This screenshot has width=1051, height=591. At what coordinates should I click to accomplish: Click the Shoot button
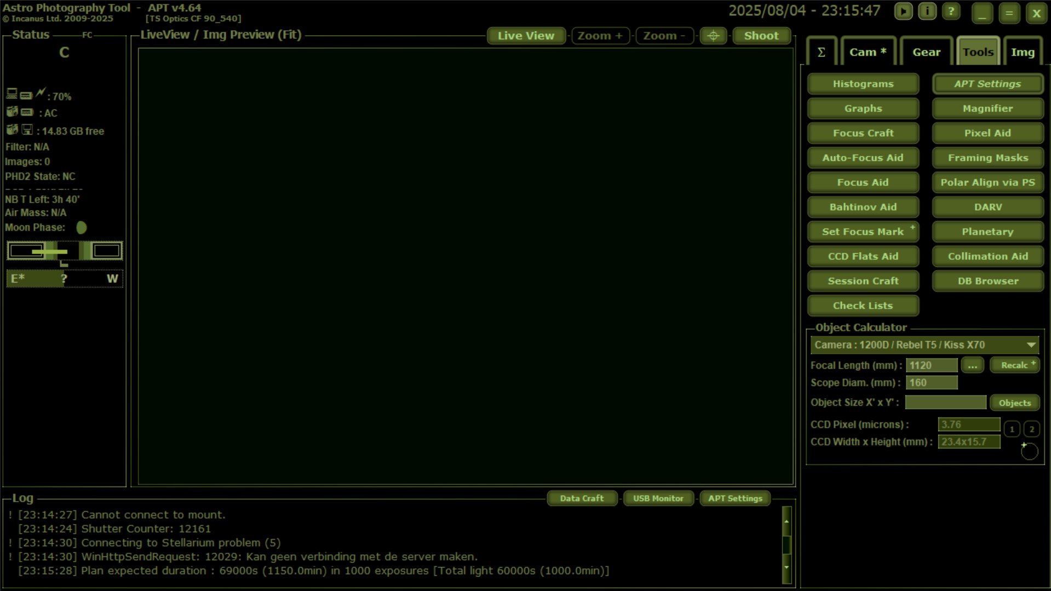pos(761,36)
